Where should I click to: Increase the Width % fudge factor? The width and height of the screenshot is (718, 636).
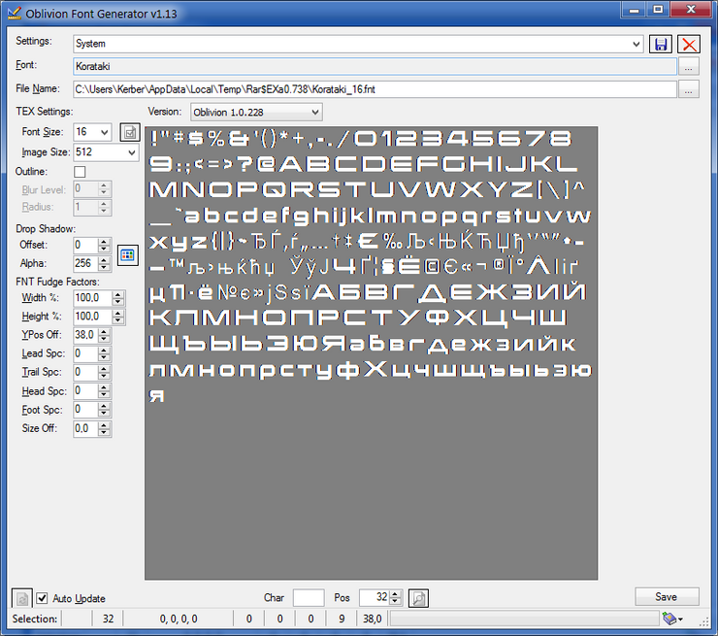[x=119, y=293]
